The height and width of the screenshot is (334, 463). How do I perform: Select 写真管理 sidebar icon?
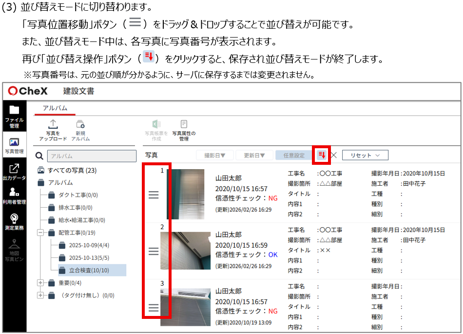pyautogui.click(x=14, y=145)
